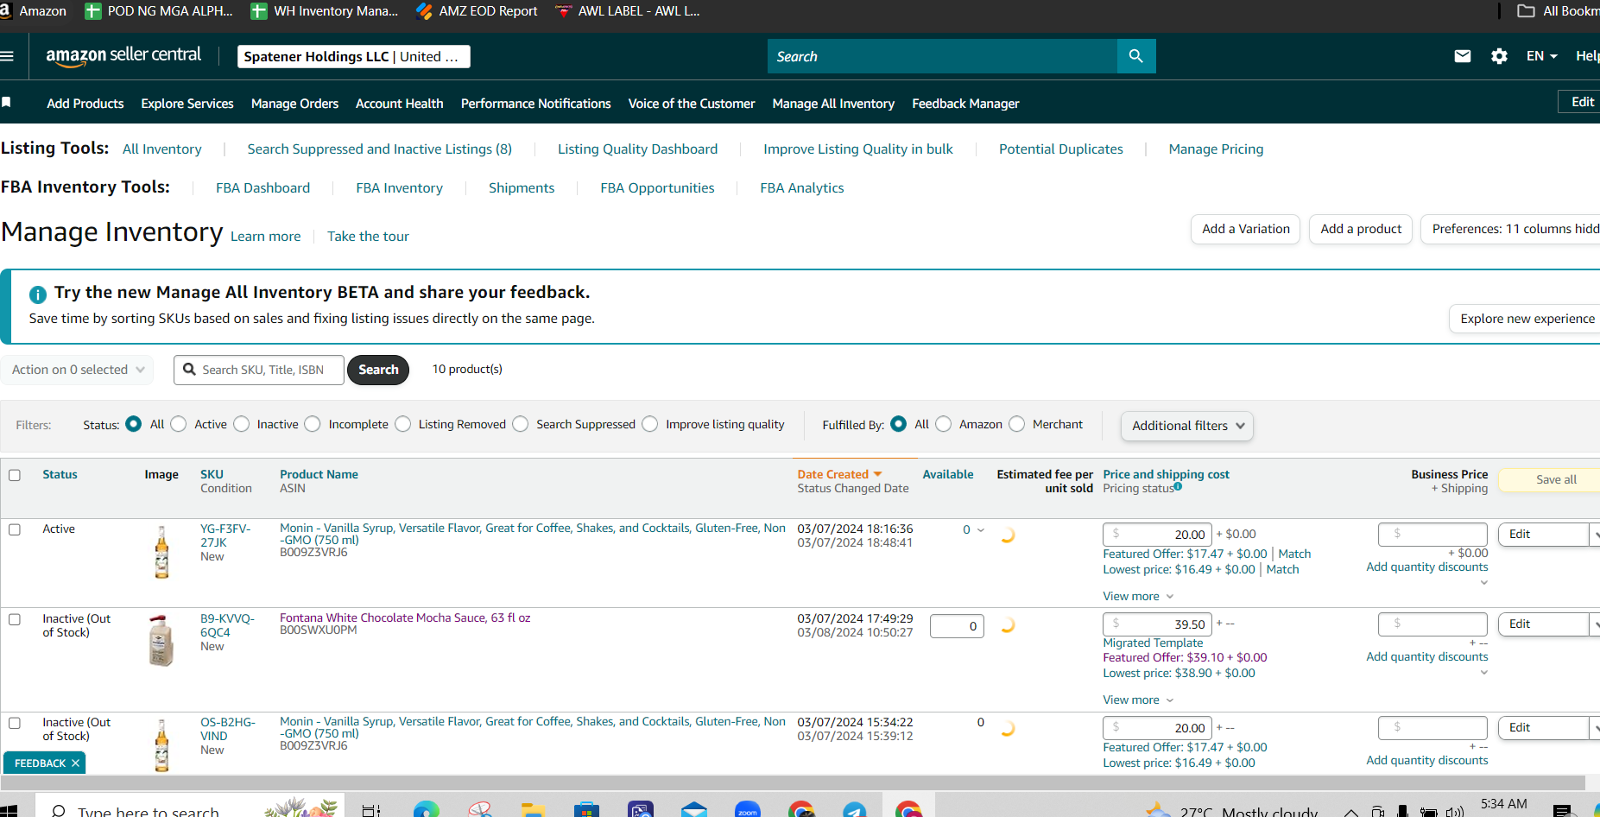The height and width of the screenshot is (817, 1600).
Task: Open the Listing Quality Dashboard link
Action: pos(637,149)
